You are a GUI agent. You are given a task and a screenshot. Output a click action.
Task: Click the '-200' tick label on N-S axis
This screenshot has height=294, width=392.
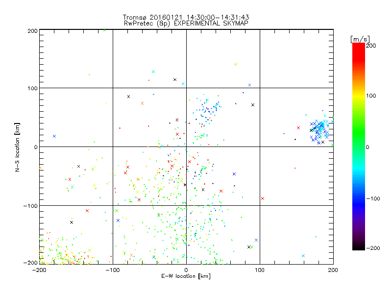pos(30,263)
